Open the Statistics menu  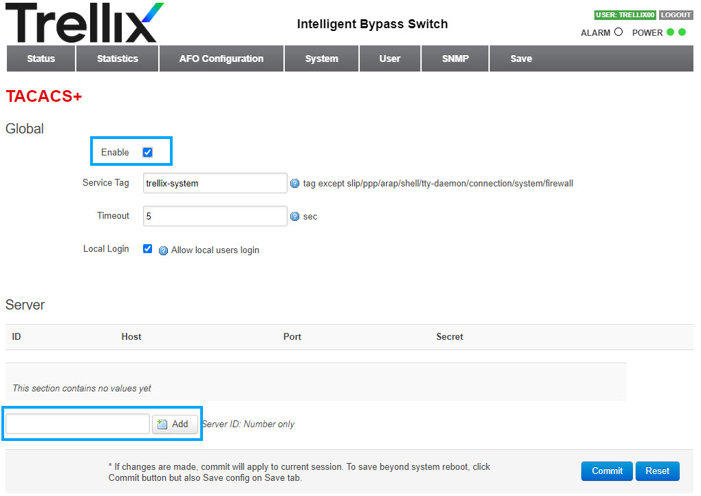coord(118,58)
